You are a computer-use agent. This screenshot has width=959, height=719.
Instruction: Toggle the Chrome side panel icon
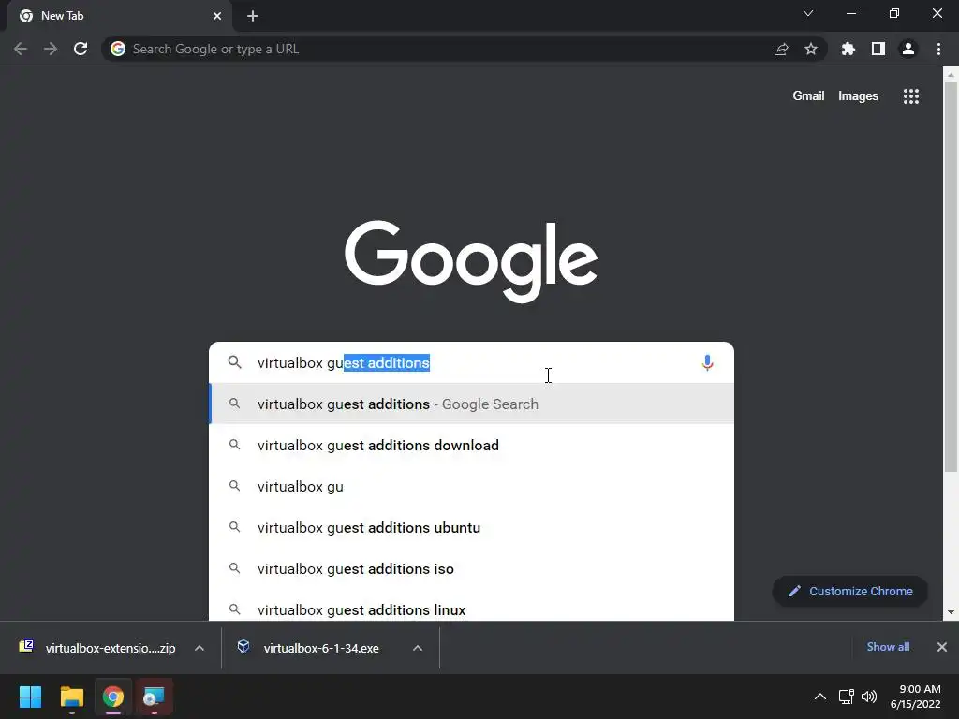click(x=878, y=49)
